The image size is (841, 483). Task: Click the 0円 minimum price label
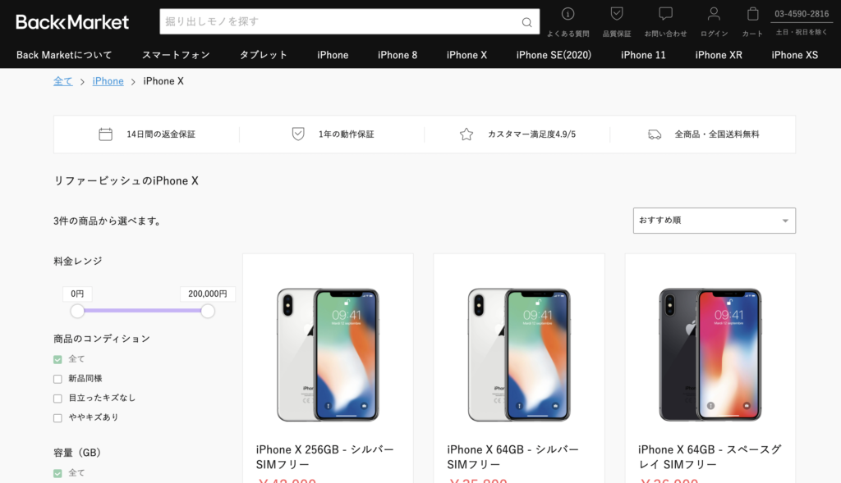tap(77, 294)
